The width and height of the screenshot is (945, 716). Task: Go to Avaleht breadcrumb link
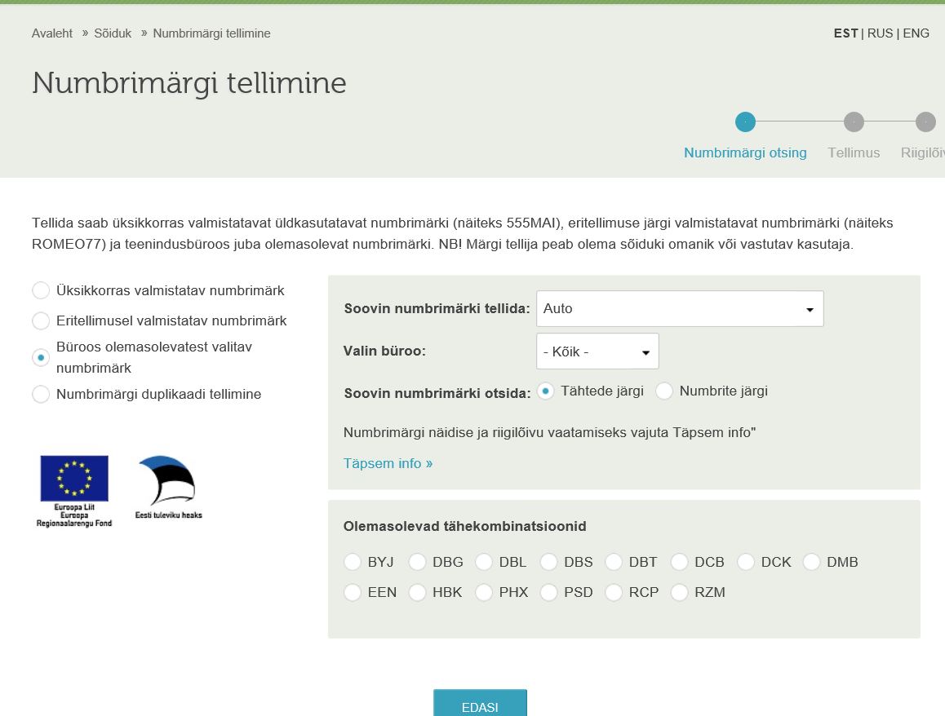coord(52,33)
